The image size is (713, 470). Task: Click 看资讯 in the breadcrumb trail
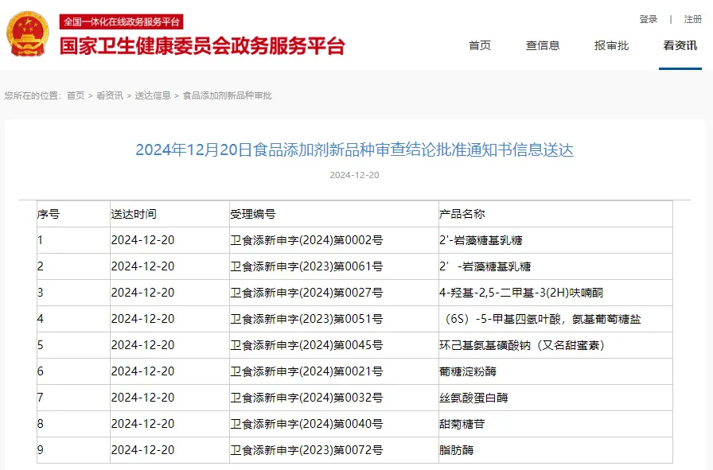point(110,95)
